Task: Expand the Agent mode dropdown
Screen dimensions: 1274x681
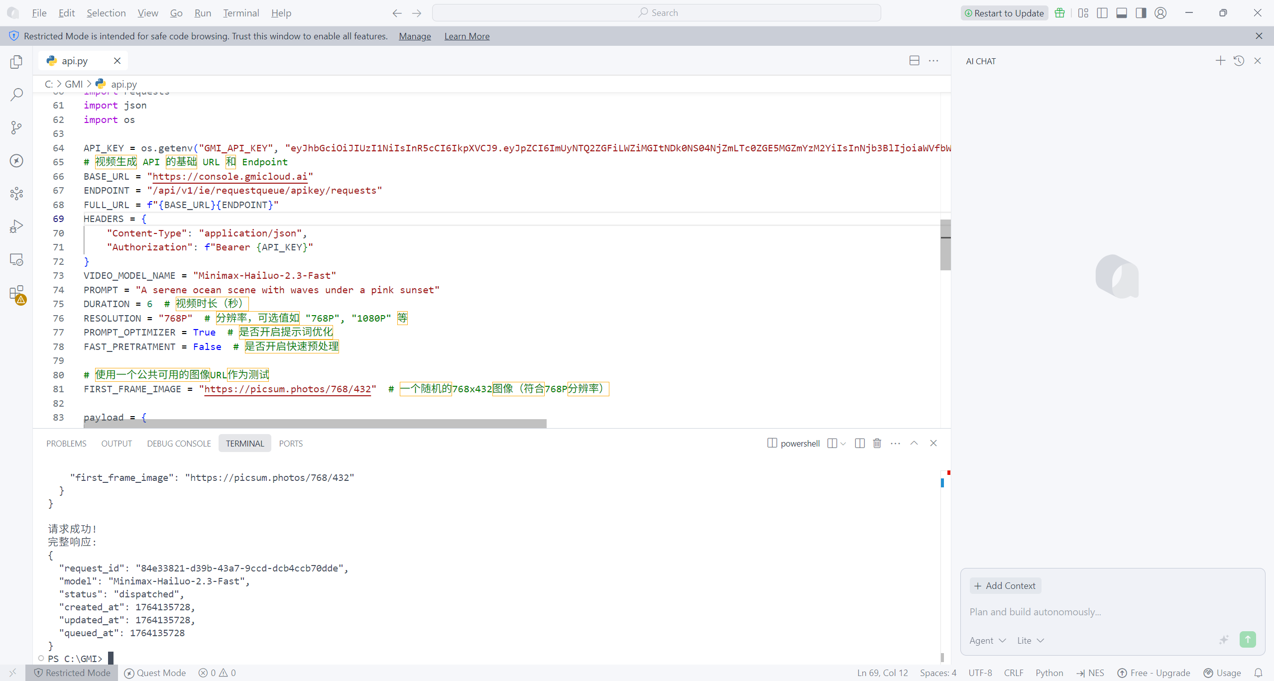Action: 987,641
